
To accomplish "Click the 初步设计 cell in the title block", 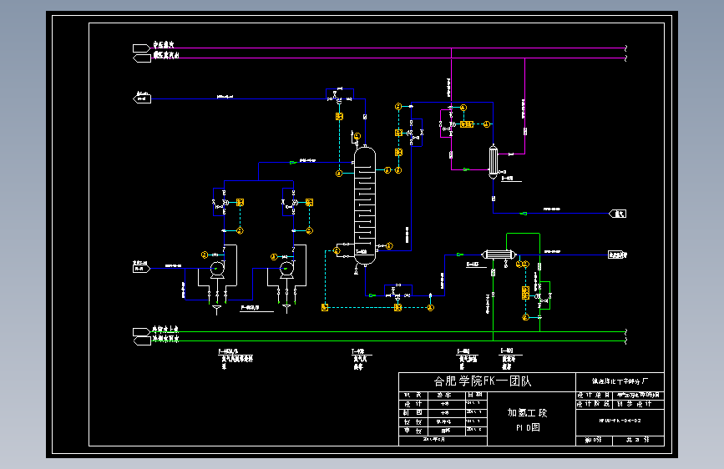I will (x=638, y=404).
